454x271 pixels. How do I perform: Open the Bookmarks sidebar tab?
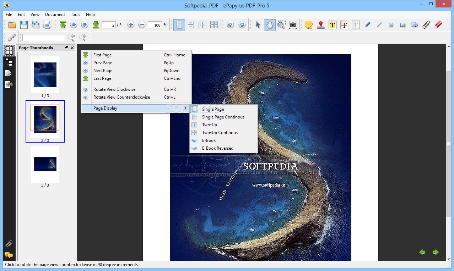(9, 63)
